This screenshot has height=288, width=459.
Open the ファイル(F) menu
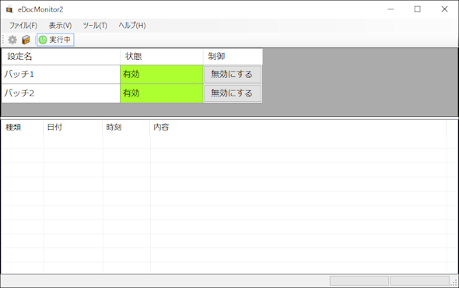tap(23, 26)
